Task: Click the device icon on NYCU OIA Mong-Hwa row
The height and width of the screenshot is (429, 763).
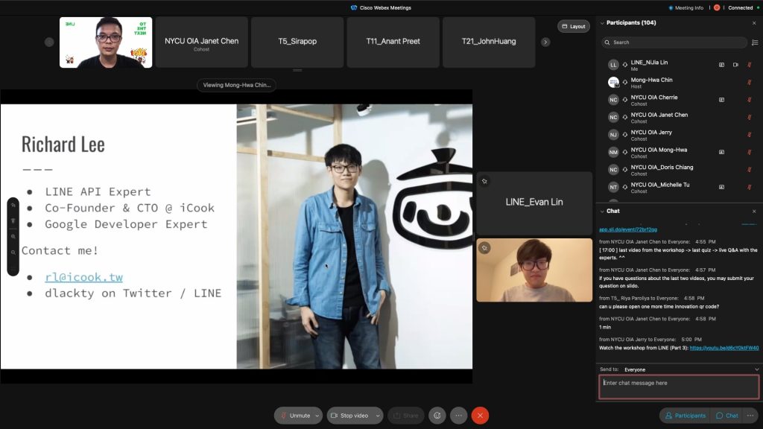Action: click(x=721, y=152)
